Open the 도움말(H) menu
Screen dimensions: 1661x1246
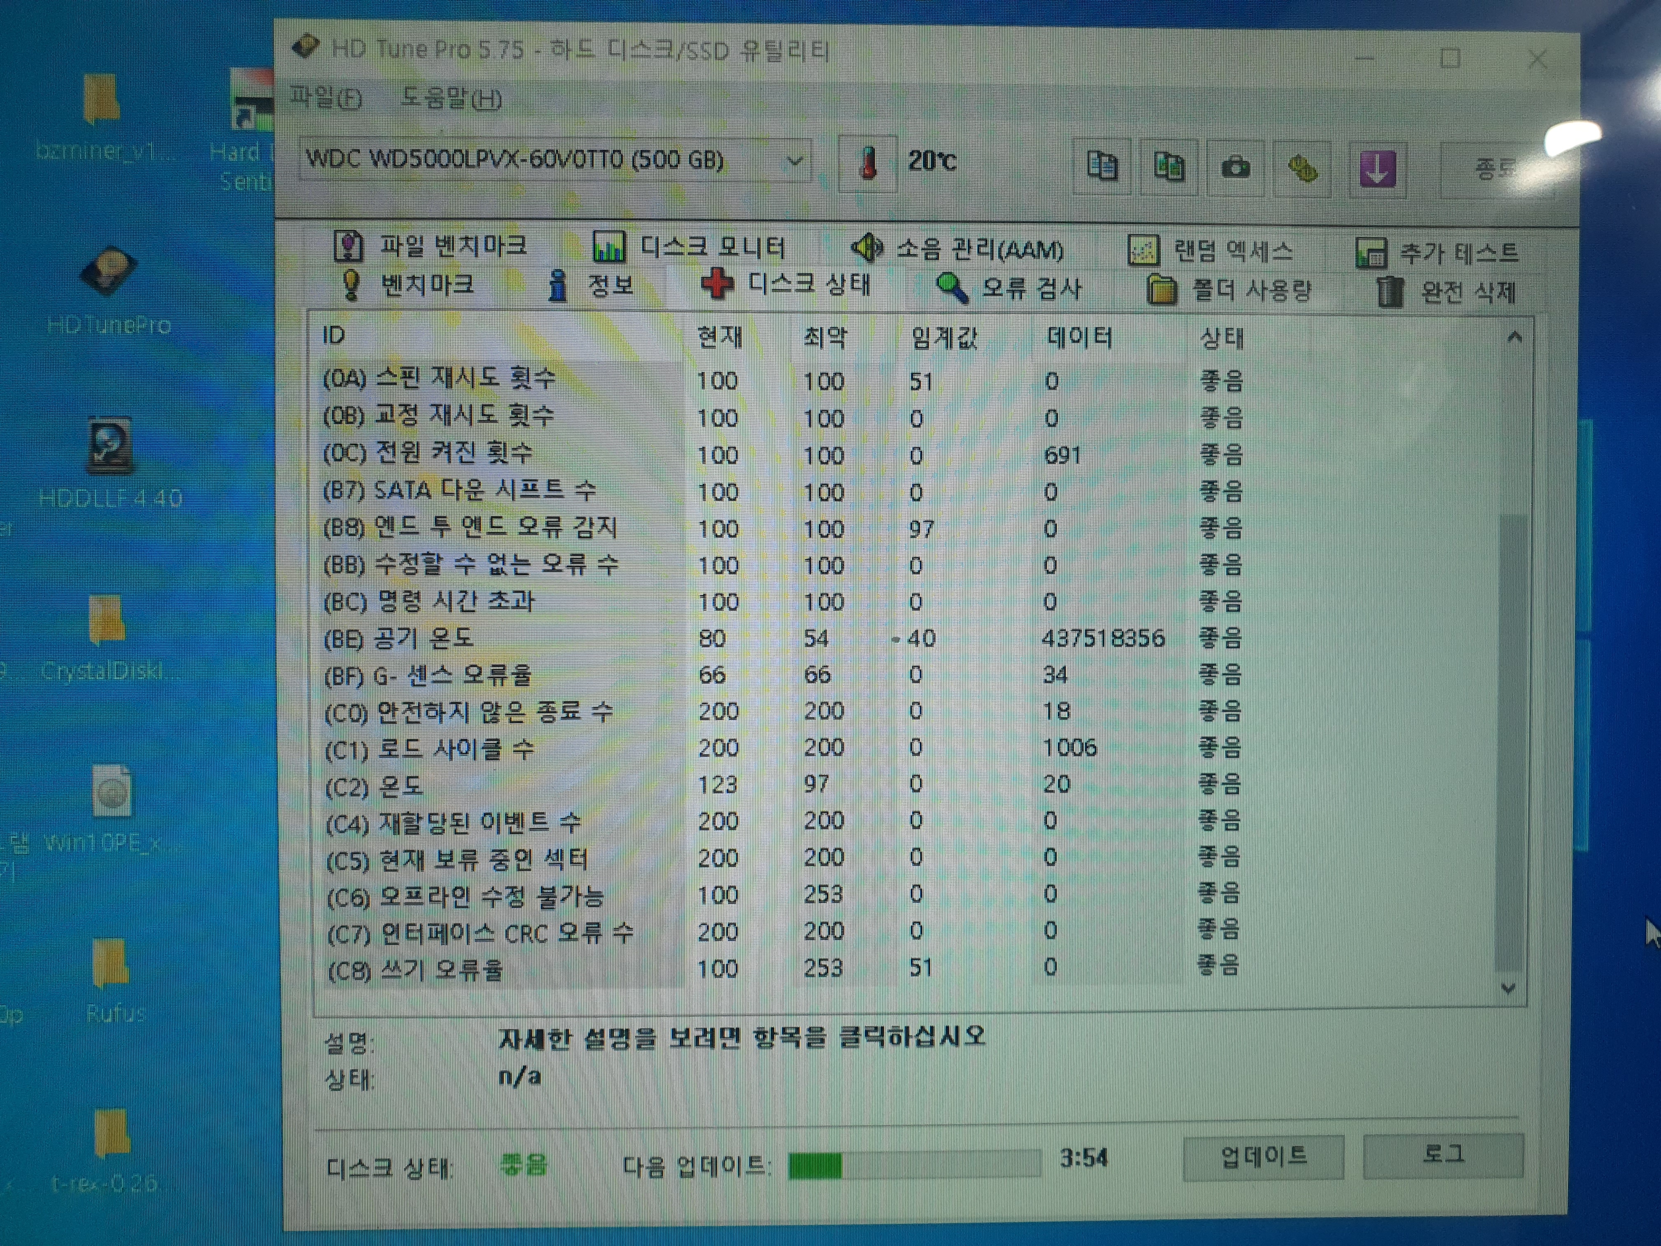coord(451,98)
